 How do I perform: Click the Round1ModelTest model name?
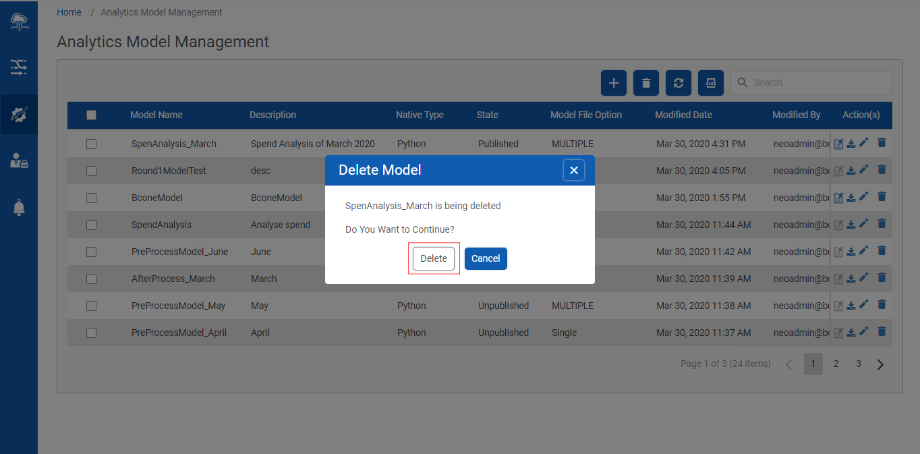[169, 171]
